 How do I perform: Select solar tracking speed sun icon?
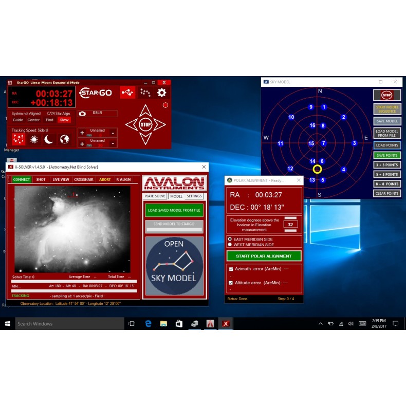(x=34, y=139)
